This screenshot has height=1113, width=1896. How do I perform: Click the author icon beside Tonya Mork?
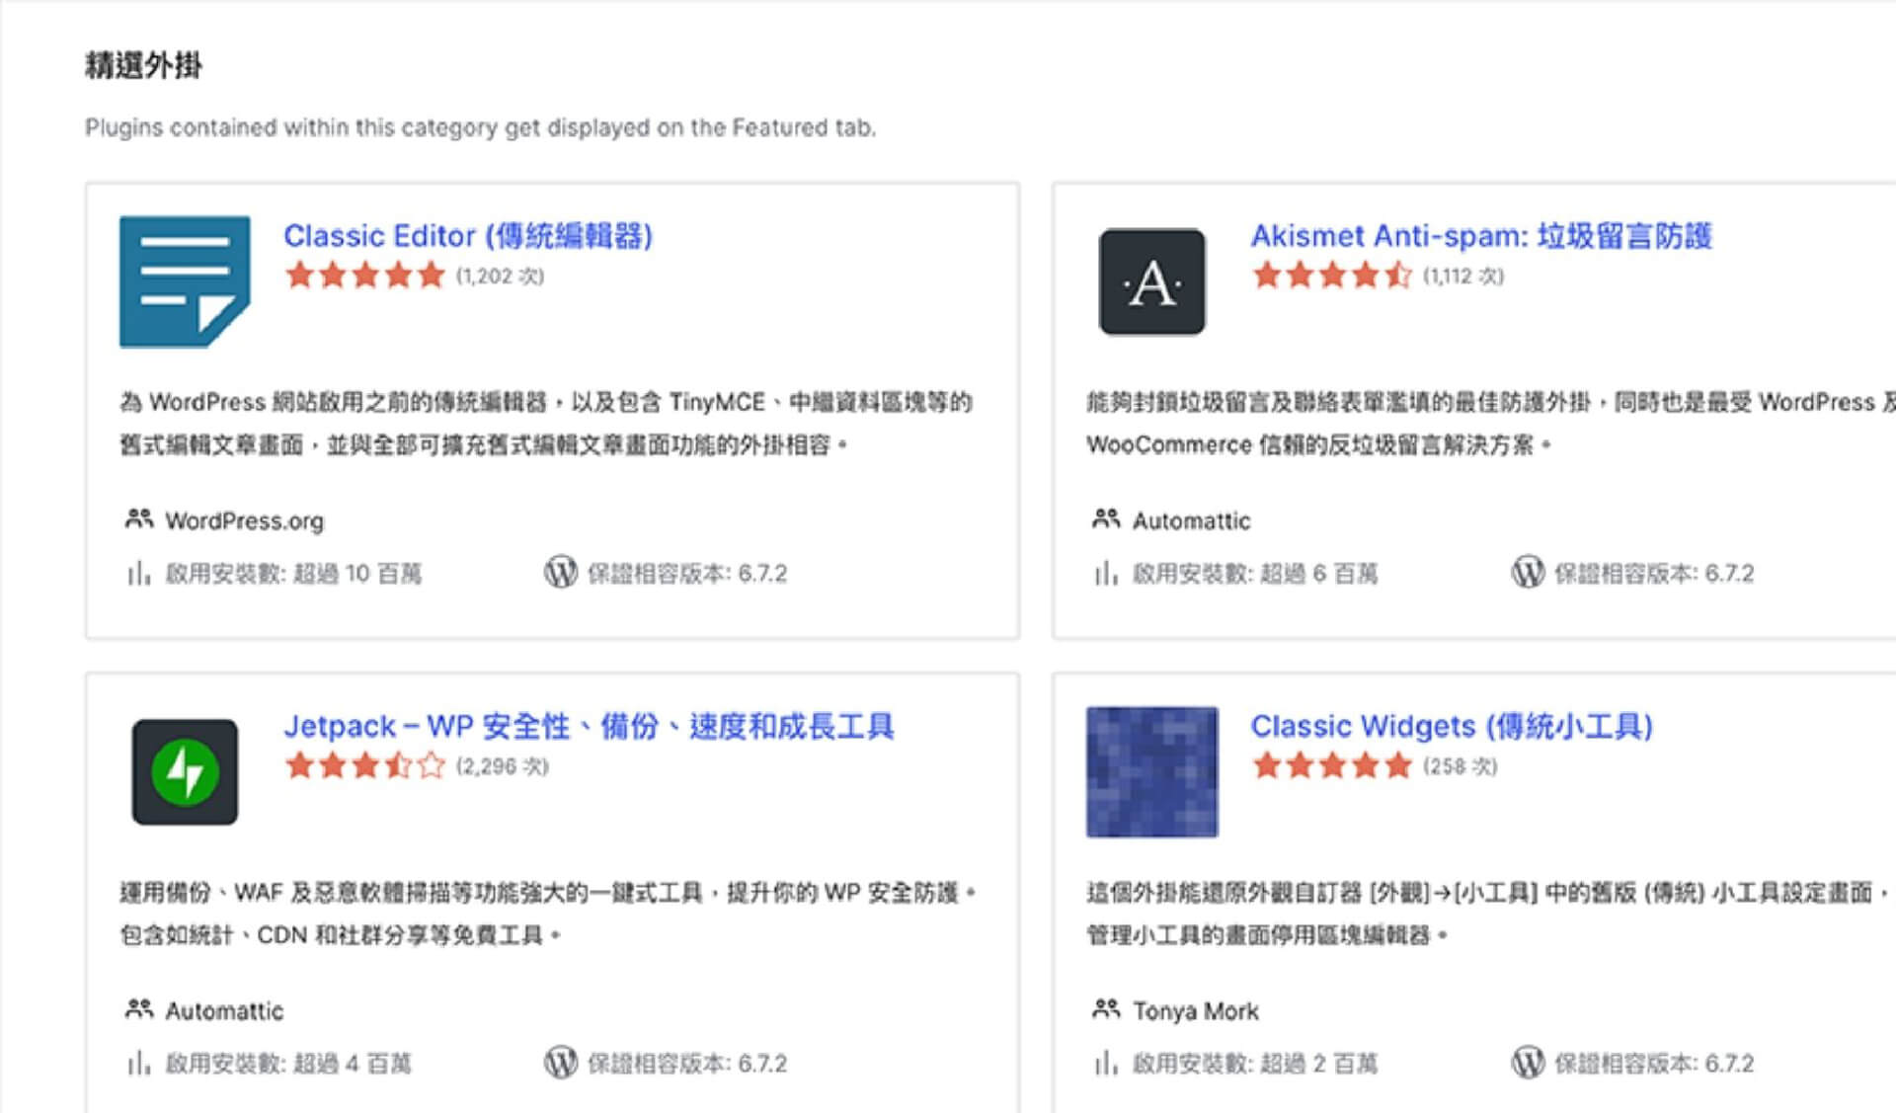click(1106, 1009)
